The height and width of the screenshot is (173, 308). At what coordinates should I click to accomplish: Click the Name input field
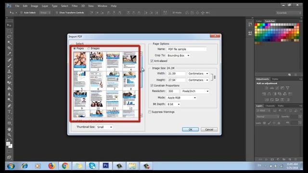187,49
